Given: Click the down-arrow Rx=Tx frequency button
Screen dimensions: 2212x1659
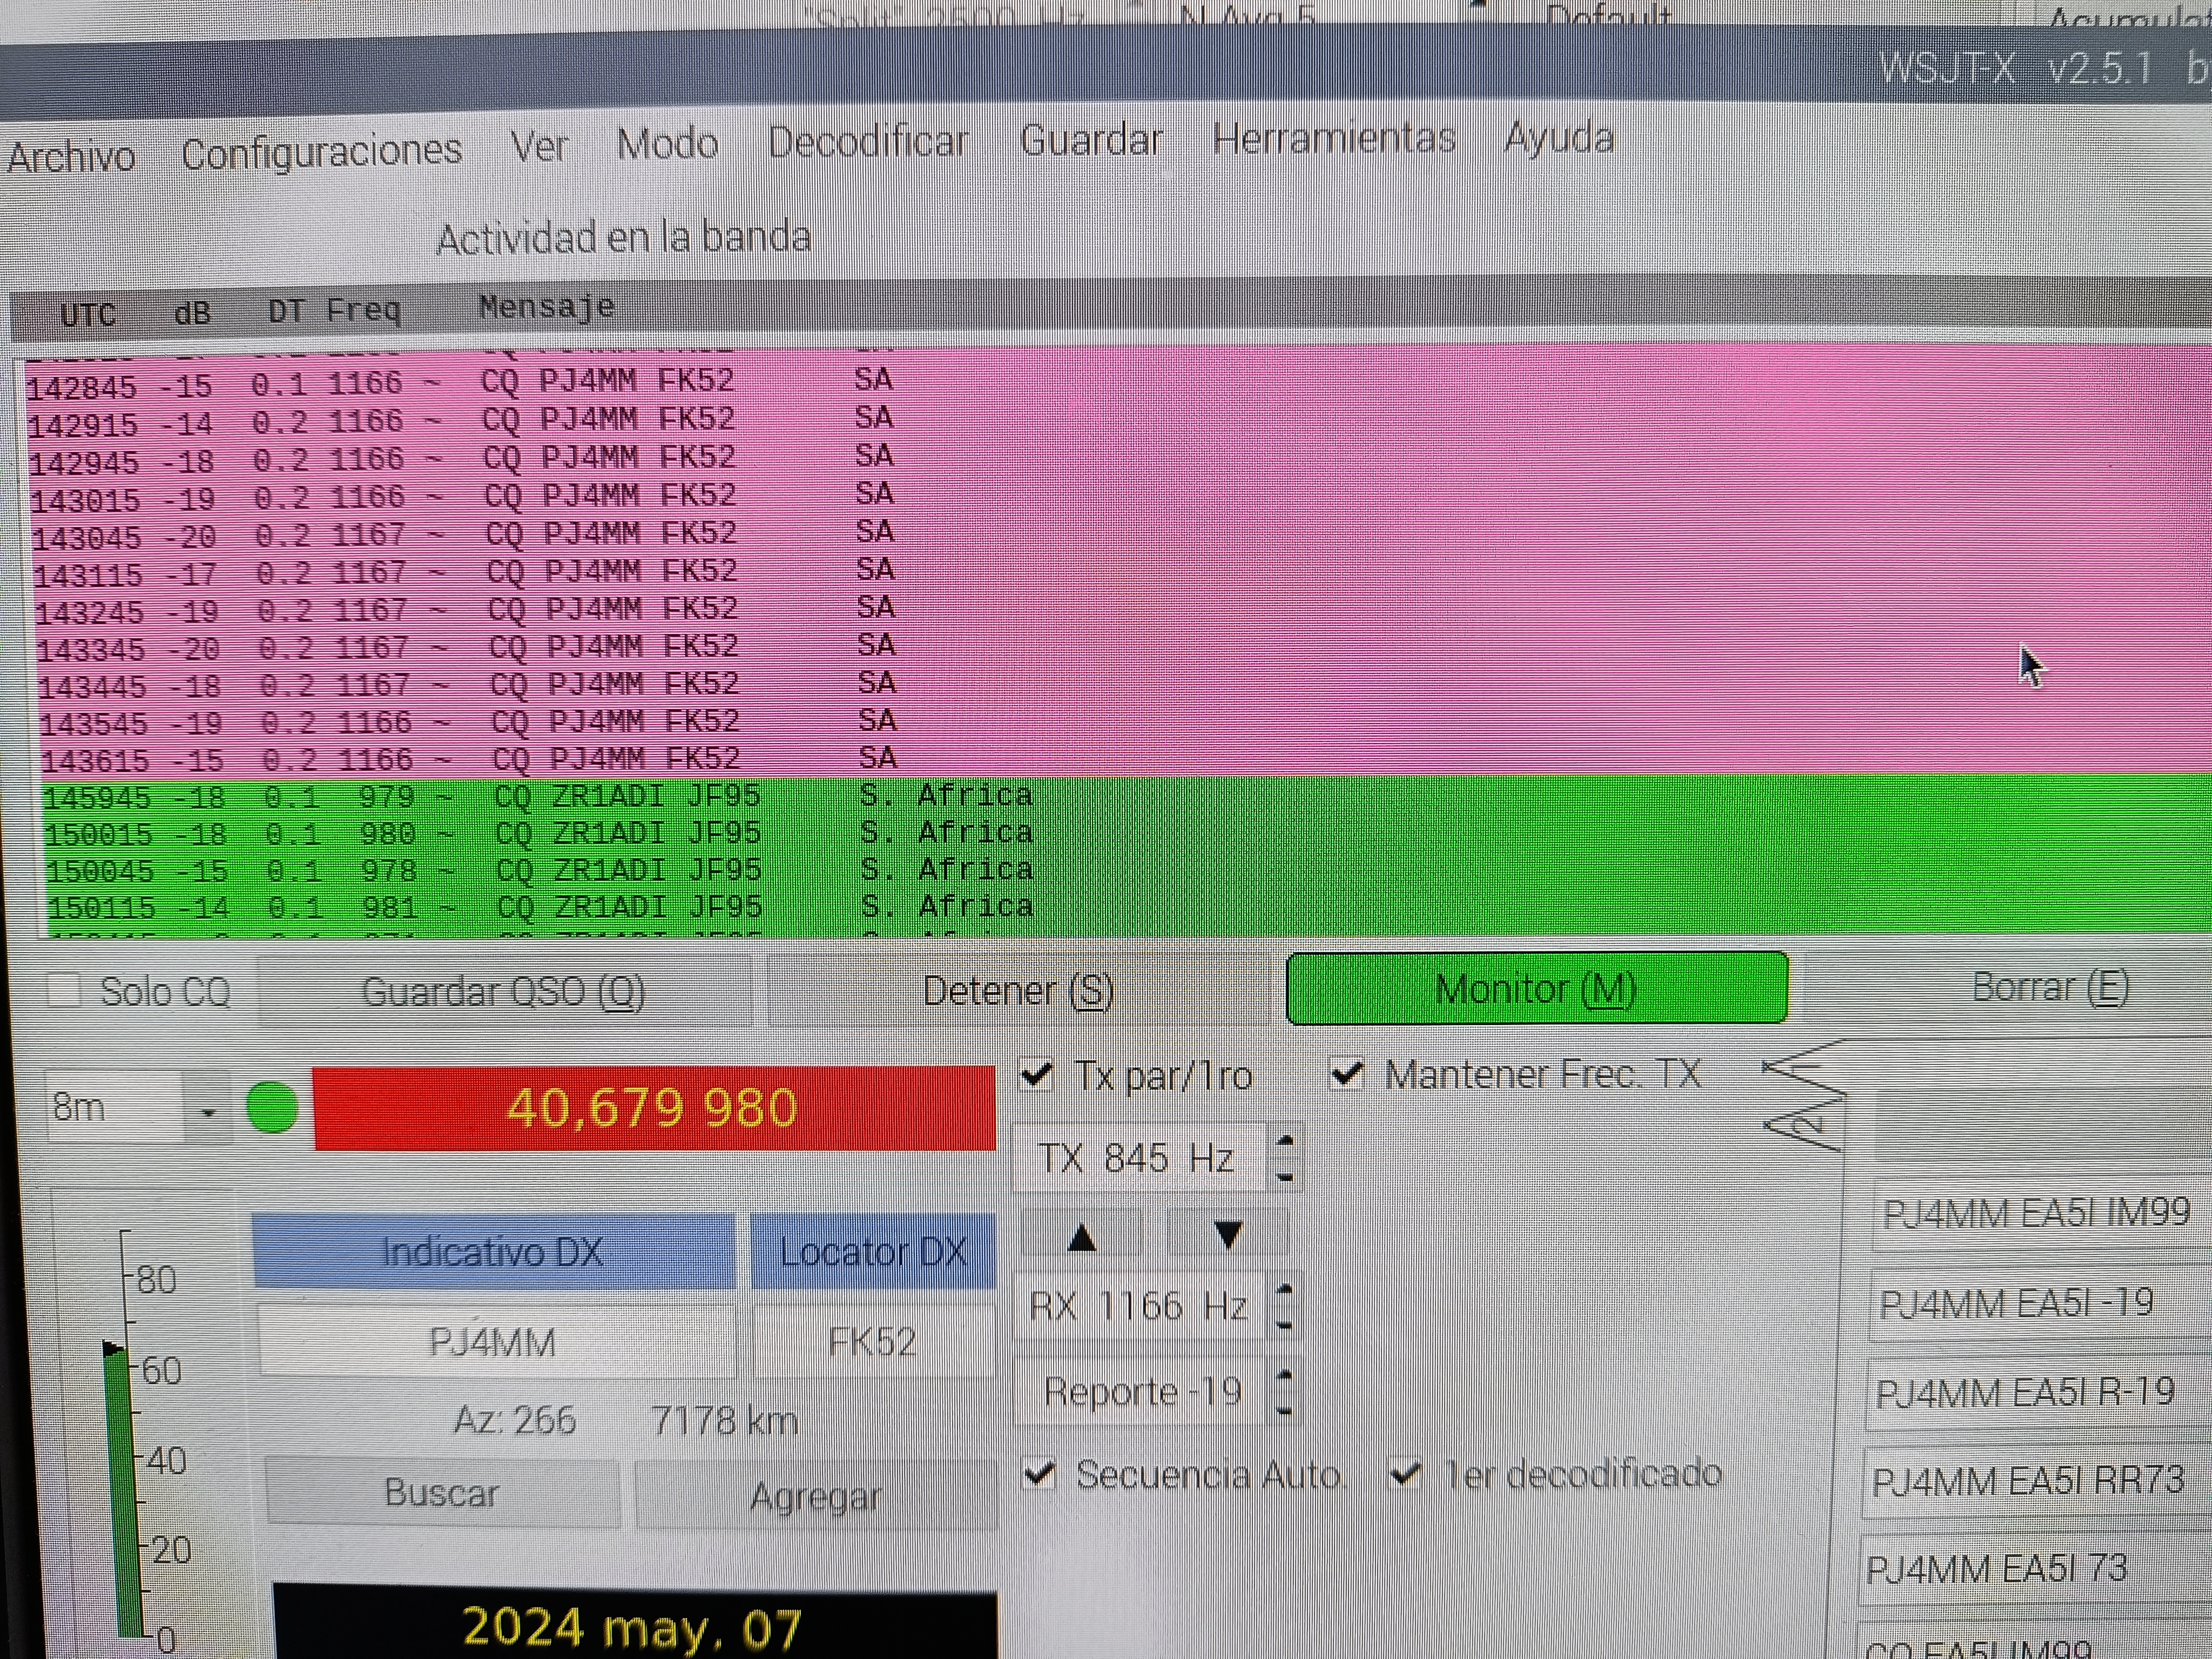Looking at the screenshot, I should (x=1227, y=1236).
